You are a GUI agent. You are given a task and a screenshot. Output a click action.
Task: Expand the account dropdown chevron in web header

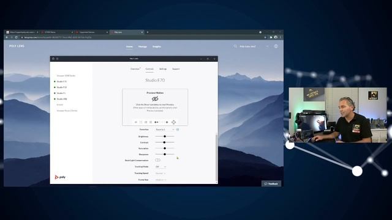point(267,46)
